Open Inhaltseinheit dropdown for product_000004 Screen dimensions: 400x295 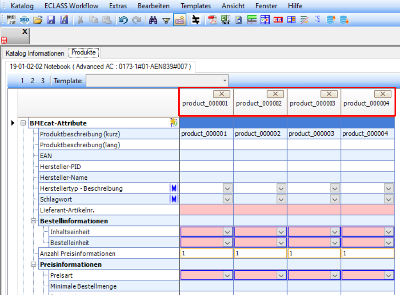[389, 232]
